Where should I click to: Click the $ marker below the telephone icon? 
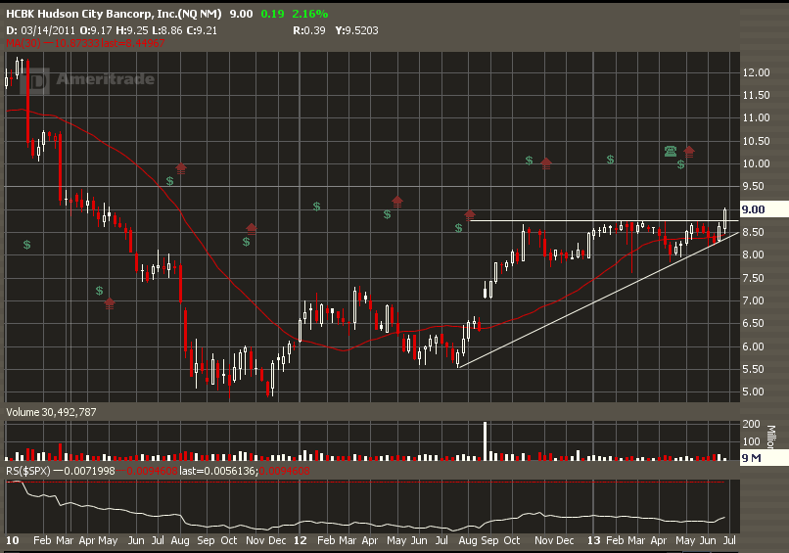pyautogui.click(x=681, y=164)
